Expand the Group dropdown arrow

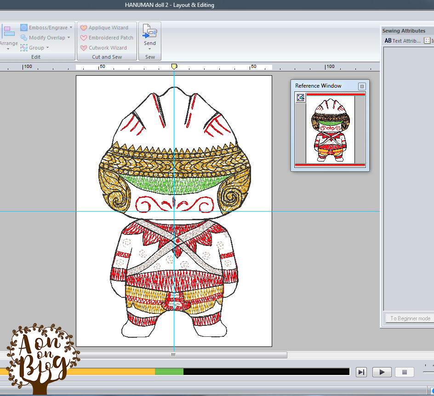tap(48, 48)
